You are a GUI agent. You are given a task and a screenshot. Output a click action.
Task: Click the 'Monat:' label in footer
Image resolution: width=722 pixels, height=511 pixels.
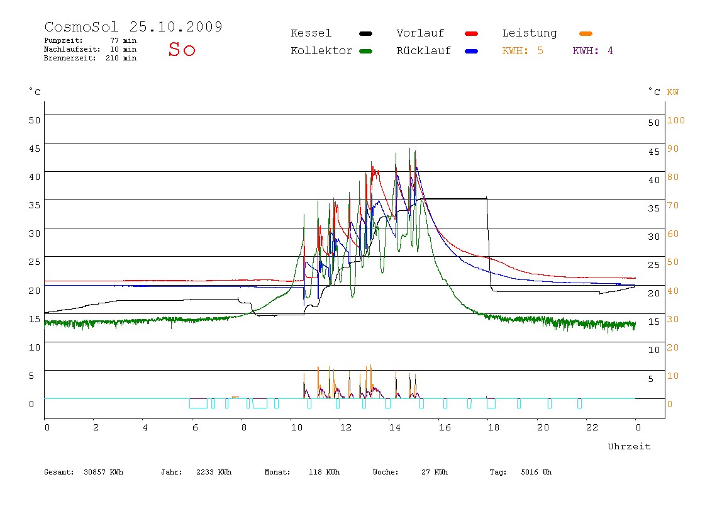277,472
